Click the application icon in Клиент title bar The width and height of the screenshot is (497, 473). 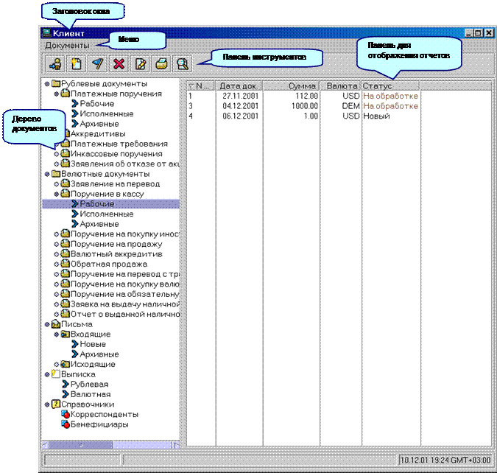pos(47,32)
